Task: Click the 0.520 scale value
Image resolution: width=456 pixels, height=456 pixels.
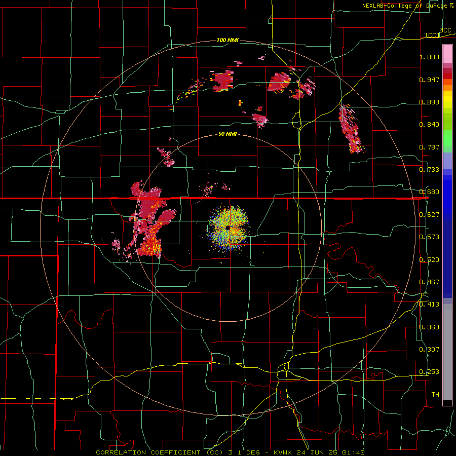Action: 429,259
